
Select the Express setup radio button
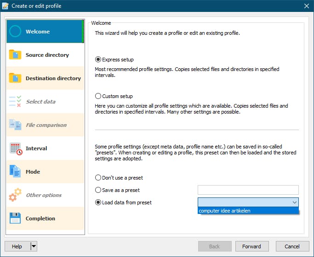pyautogui.click(x=98, y=60)
